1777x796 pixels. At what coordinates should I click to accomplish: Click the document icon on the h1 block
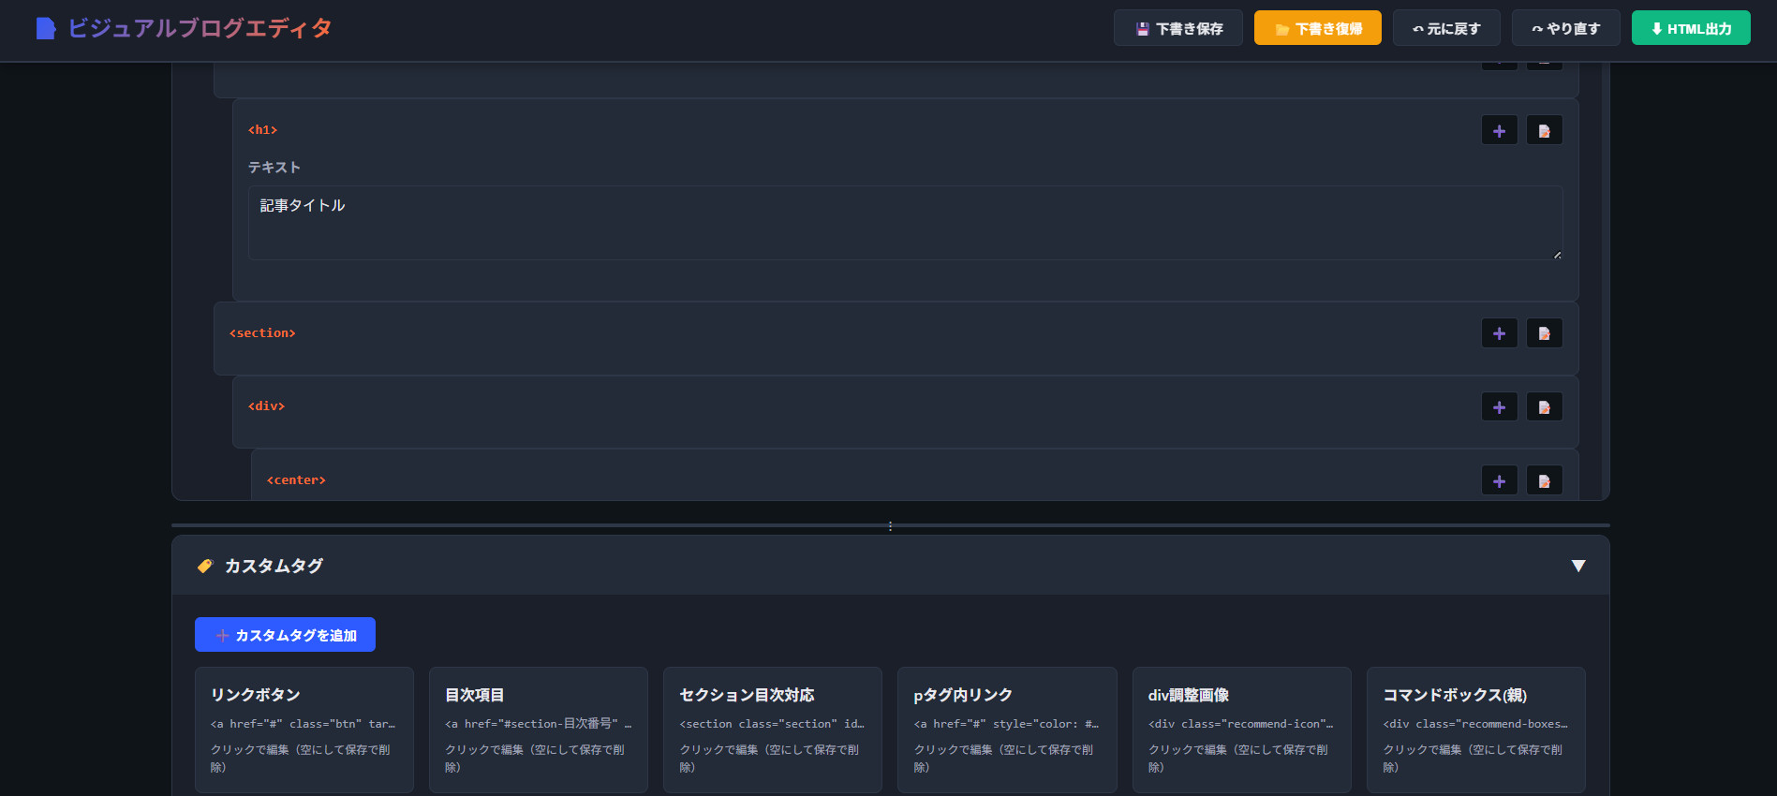[1544, 131]
